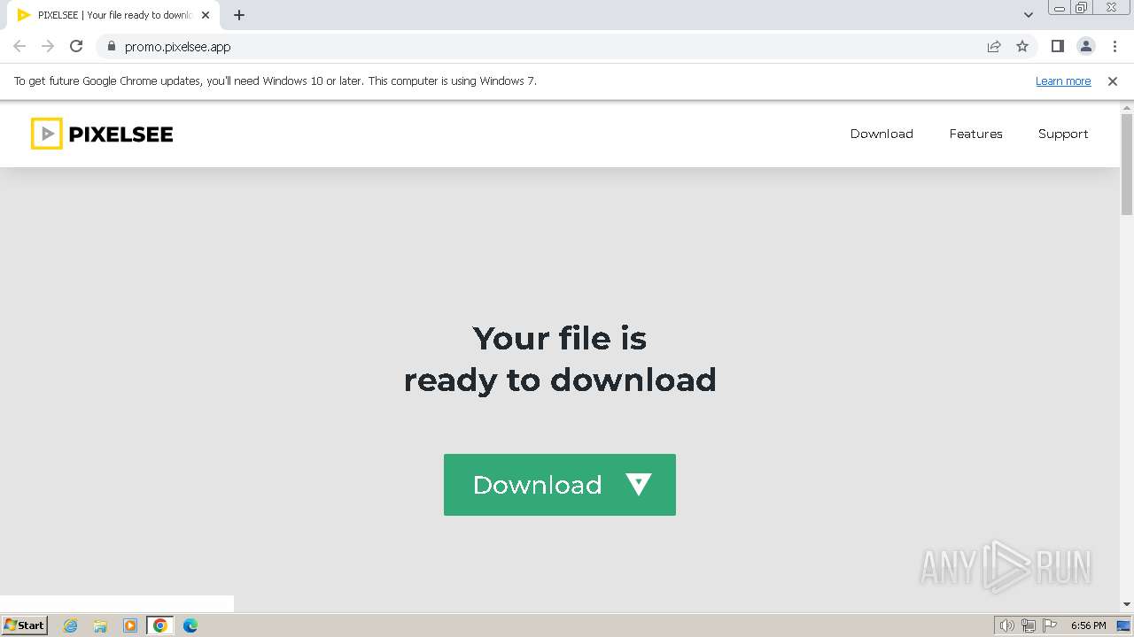Open Action Center flag icon
This screenshot has height=637, width=1134.
(x=1050, y=625)
